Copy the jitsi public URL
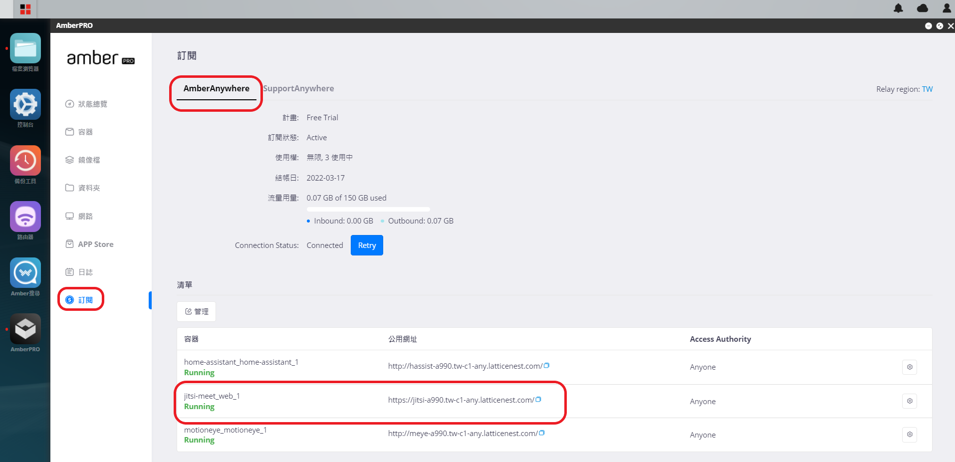 (538, 399)
